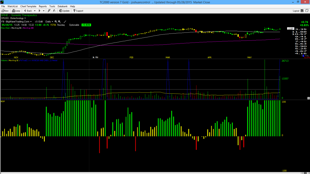This screenshot has width=310, height=174.
Task: Open the File menu
Action: point(3,6)
